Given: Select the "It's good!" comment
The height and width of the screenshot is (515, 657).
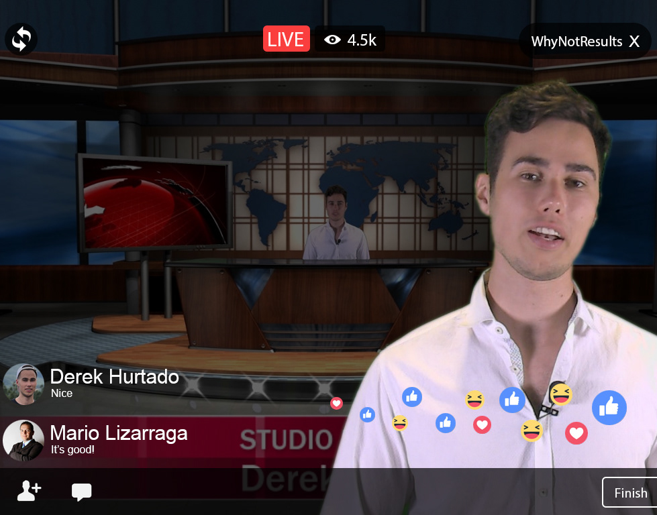Looking at the screenshot, I should tap(73, 450).
